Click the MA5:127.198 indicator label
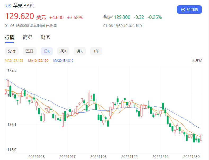Screen dimensions: 209x160 pos(14,61)
